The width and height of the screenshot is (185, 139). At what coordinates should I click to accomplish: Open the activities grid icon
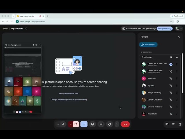coord(173,124)
